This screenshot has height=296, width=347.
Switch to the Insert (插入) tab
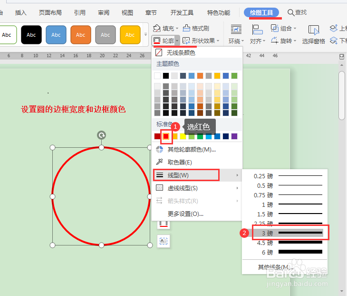(21, 13)
